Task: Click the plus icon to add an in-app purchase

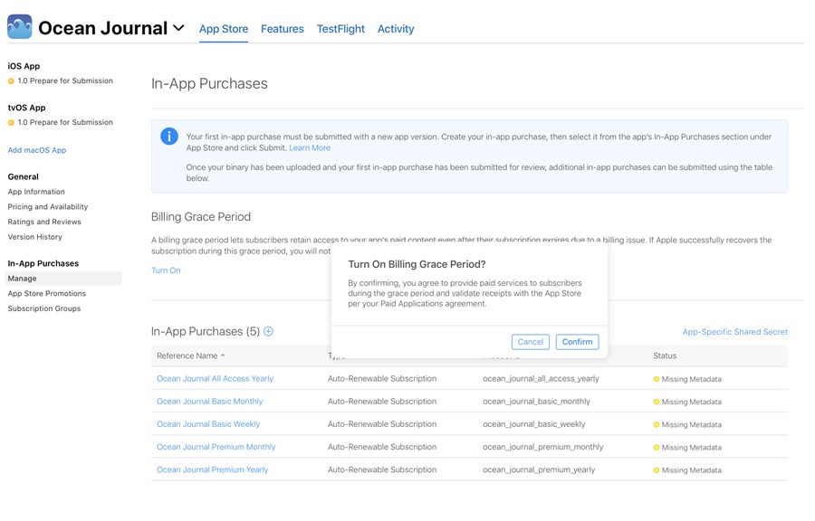Action: (268, 332)
